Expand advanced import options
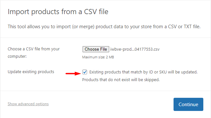The height and width of the screenshot is (118, 211). point(28,104)
